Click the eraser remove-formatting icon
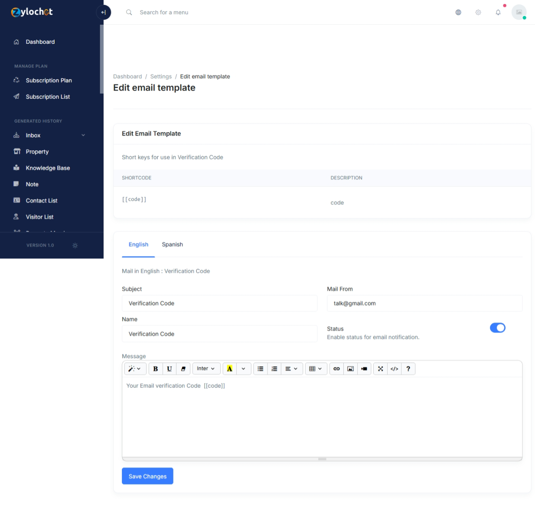 click(x=183, y=369)
